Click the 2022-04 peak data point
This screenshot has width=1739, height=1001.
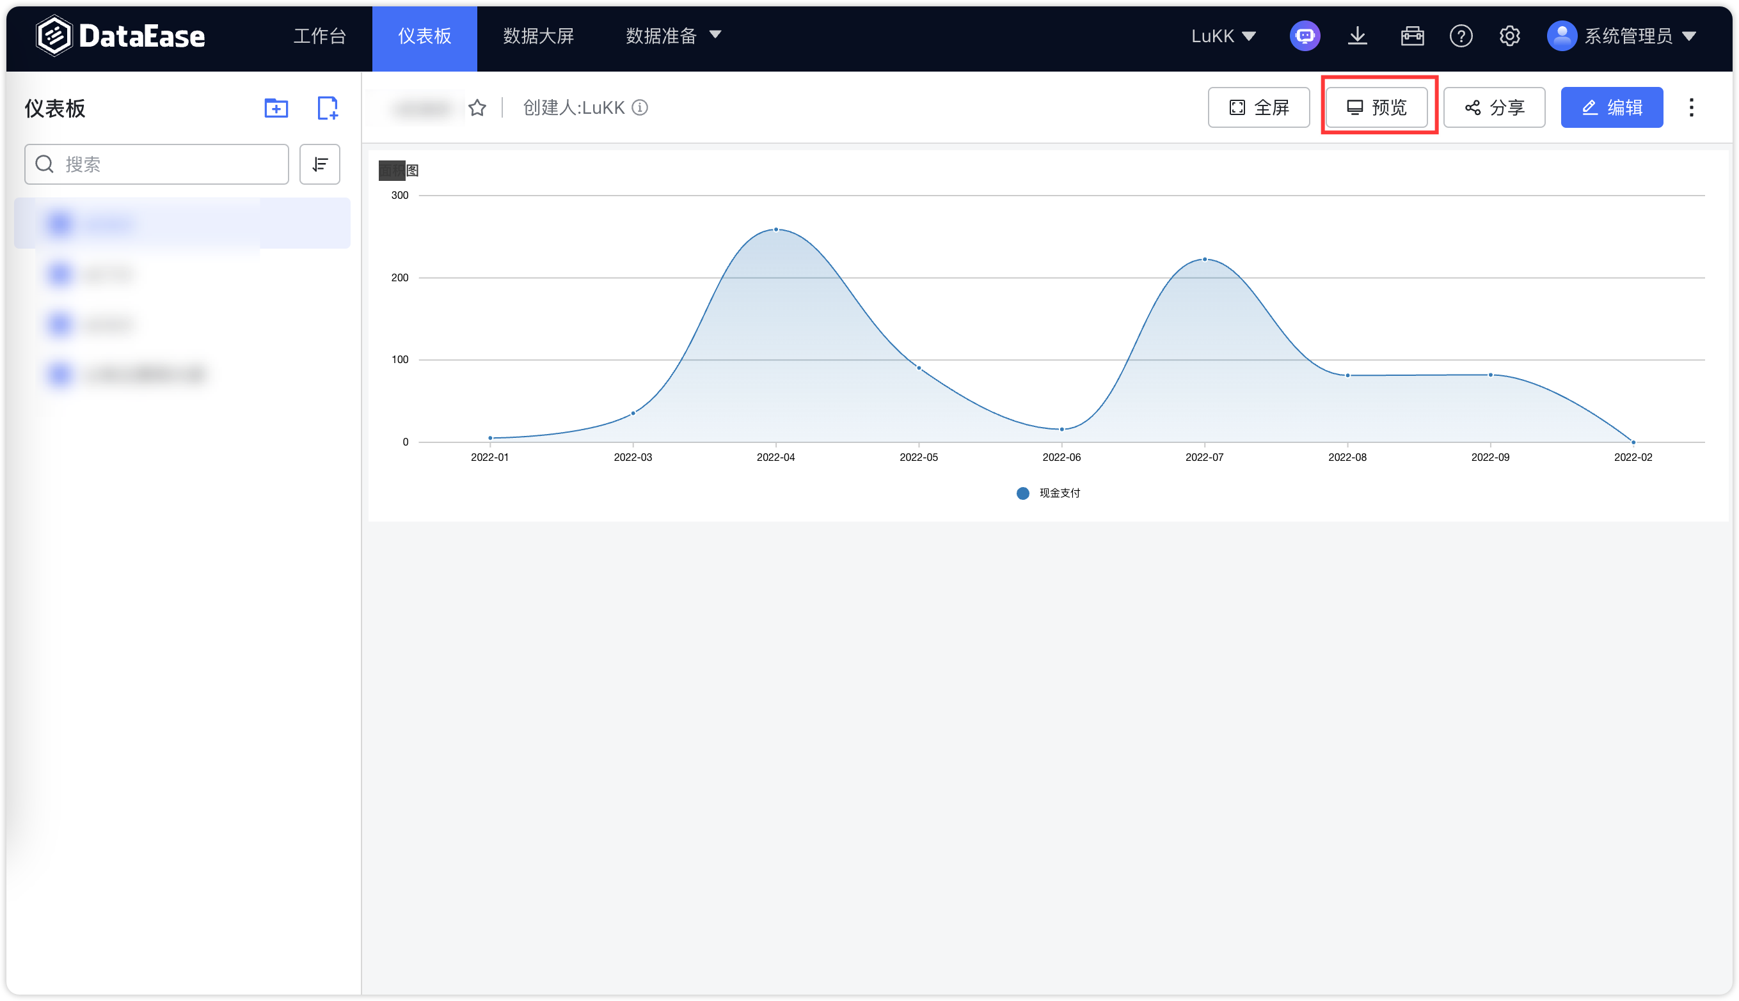click(x=776, y=229)
